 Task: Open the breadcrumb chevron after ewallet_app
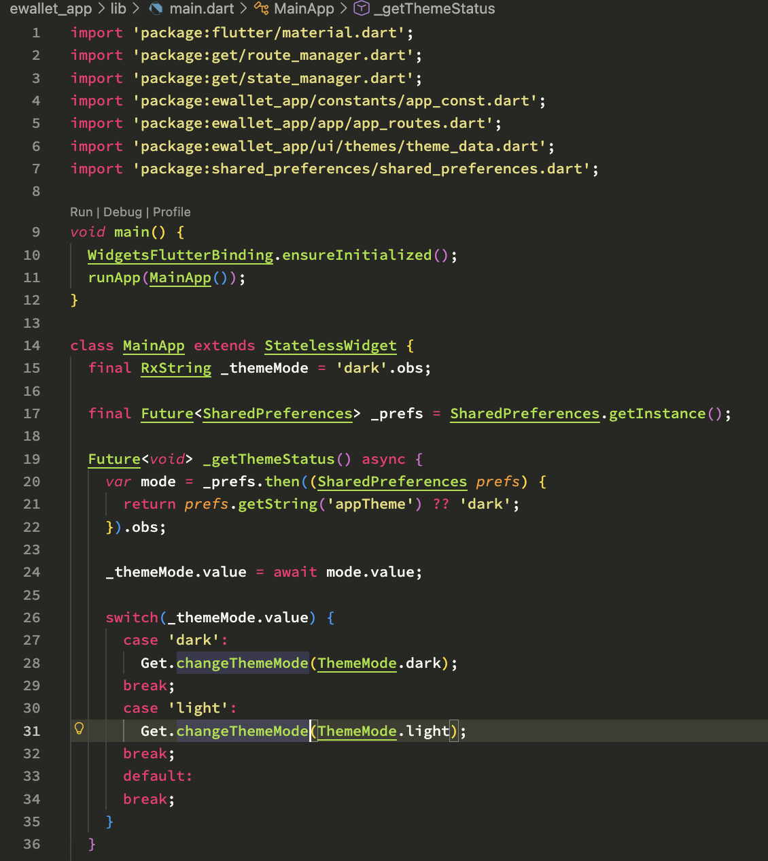[x=101, y=9]
